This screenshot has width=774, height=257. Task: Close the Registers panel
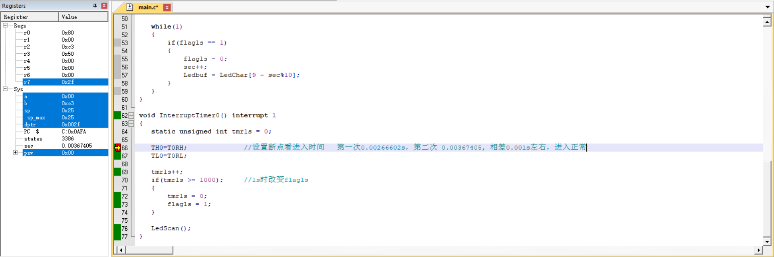104,6
